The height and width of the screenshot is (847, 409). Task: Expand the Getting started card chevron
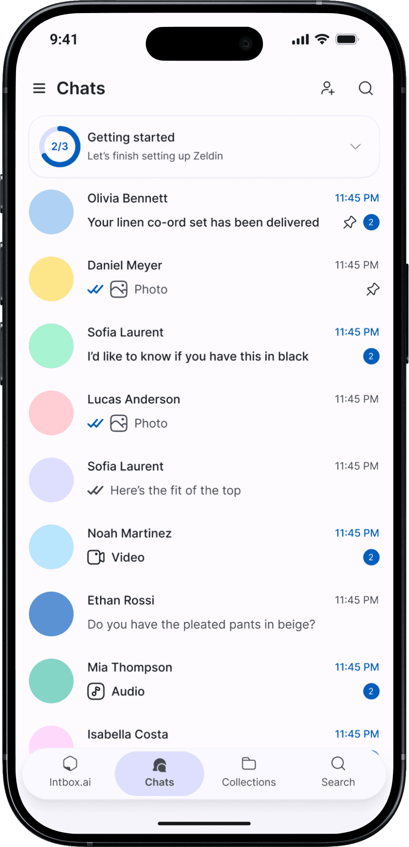tap(356, 146)
